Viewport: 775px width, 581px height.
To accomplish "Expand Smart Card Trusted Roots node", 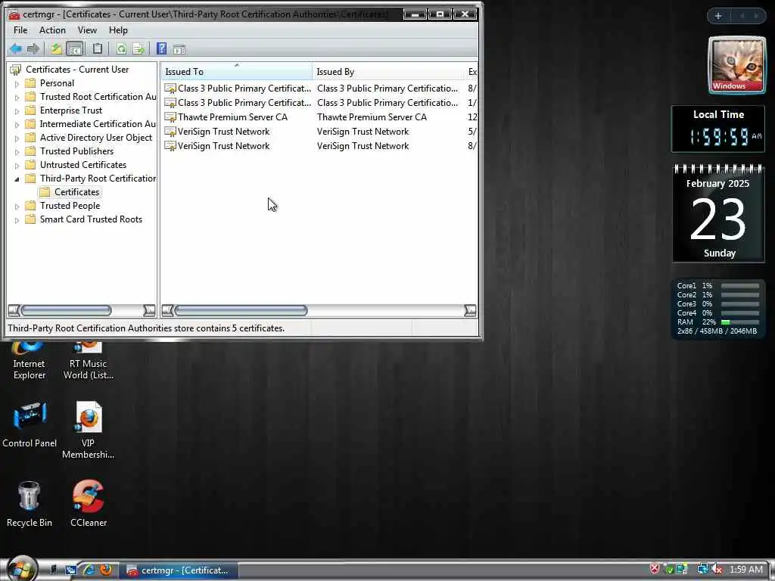I will coord(17,220).
